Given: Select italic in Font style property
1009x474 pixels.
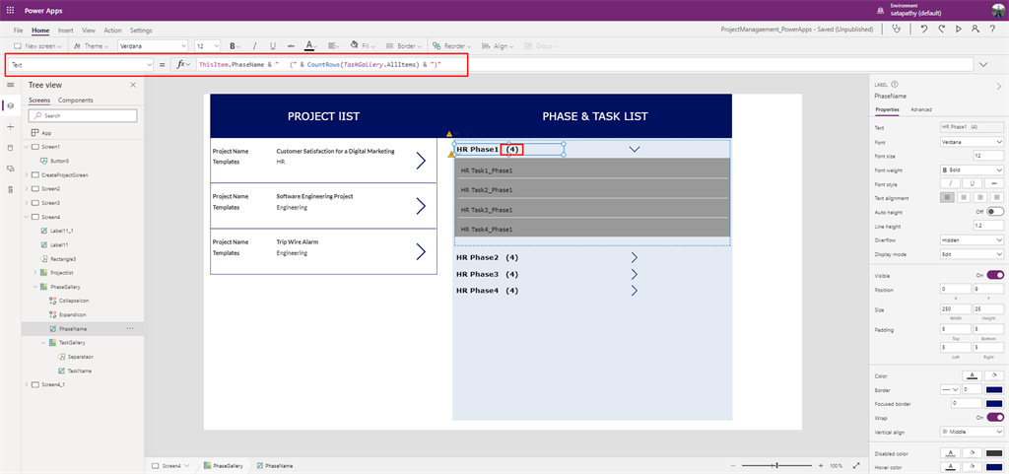Looking at the screenshot, I should 950,184.
